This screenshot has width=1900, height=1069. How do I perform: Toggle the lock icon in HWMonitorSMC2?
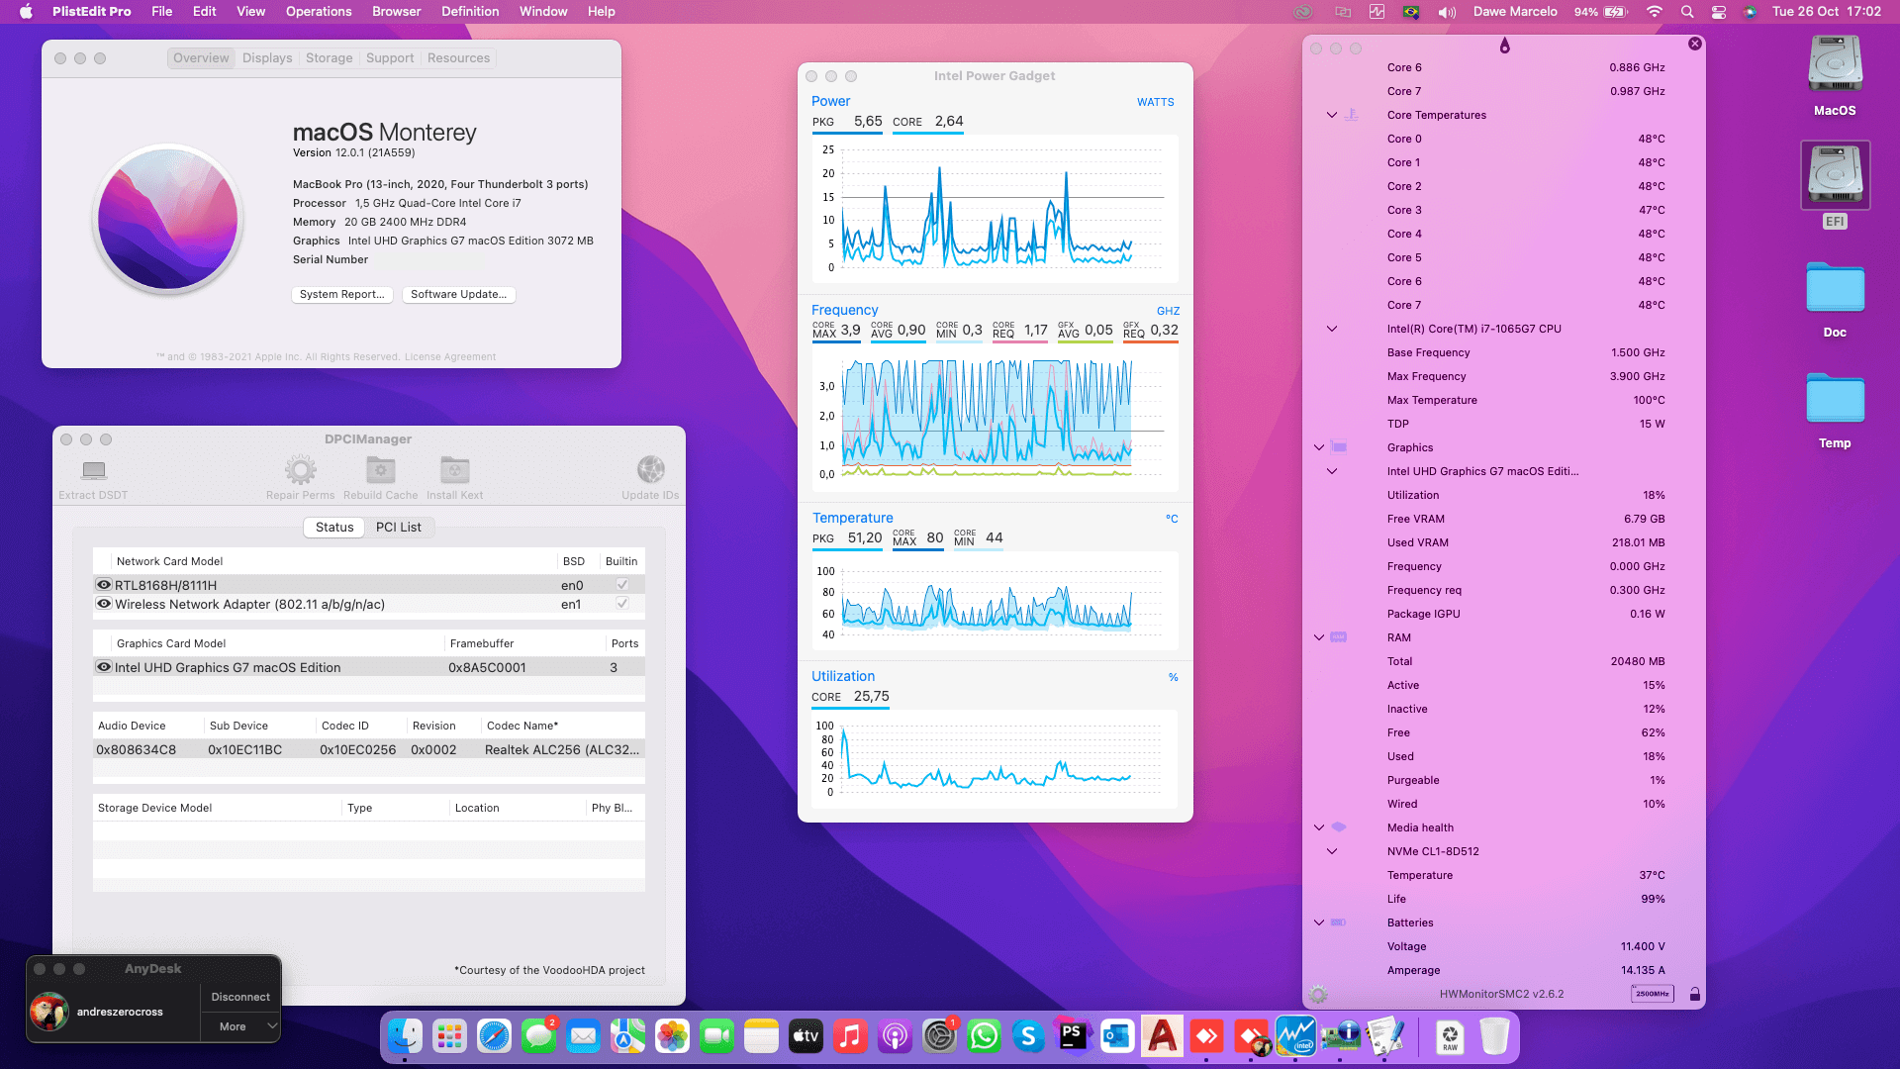pos(1694,994)
